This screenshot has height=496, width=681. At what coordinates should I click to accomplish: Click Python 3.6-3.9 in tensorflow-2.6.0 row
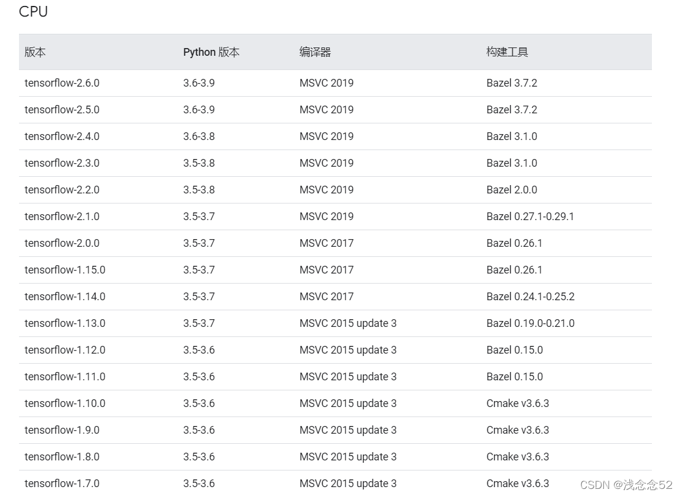199,83
